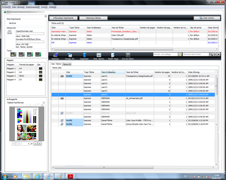
Task: Click the test chart preview thumbnail
Action: click(27, 124)
